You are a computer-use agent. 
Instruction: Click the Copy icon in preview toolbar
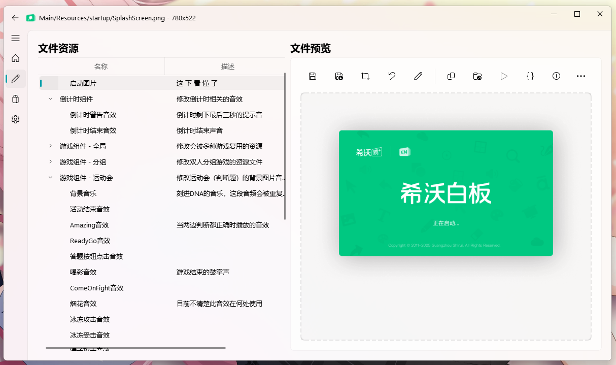pos(451,76)
